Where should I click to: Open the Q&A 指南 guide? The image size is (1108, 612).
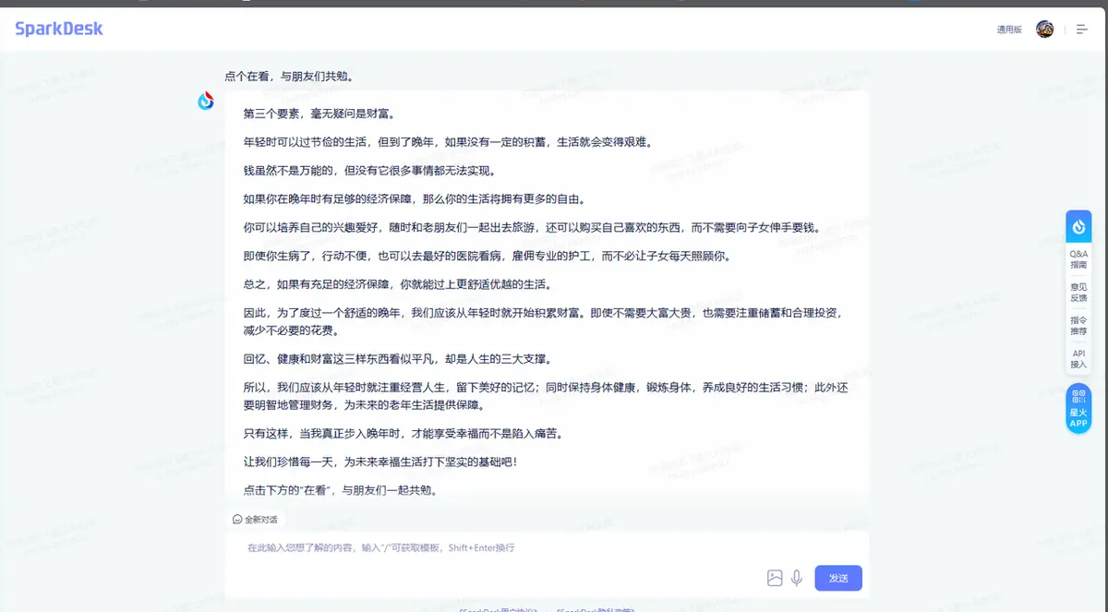coord(1078,259)
